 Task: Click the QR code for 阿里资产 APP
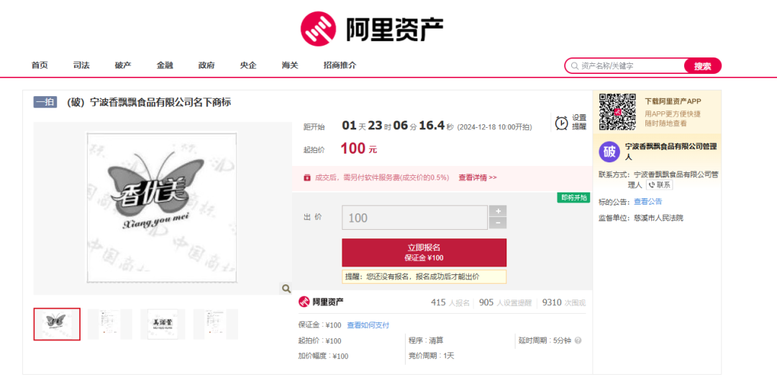617,111
